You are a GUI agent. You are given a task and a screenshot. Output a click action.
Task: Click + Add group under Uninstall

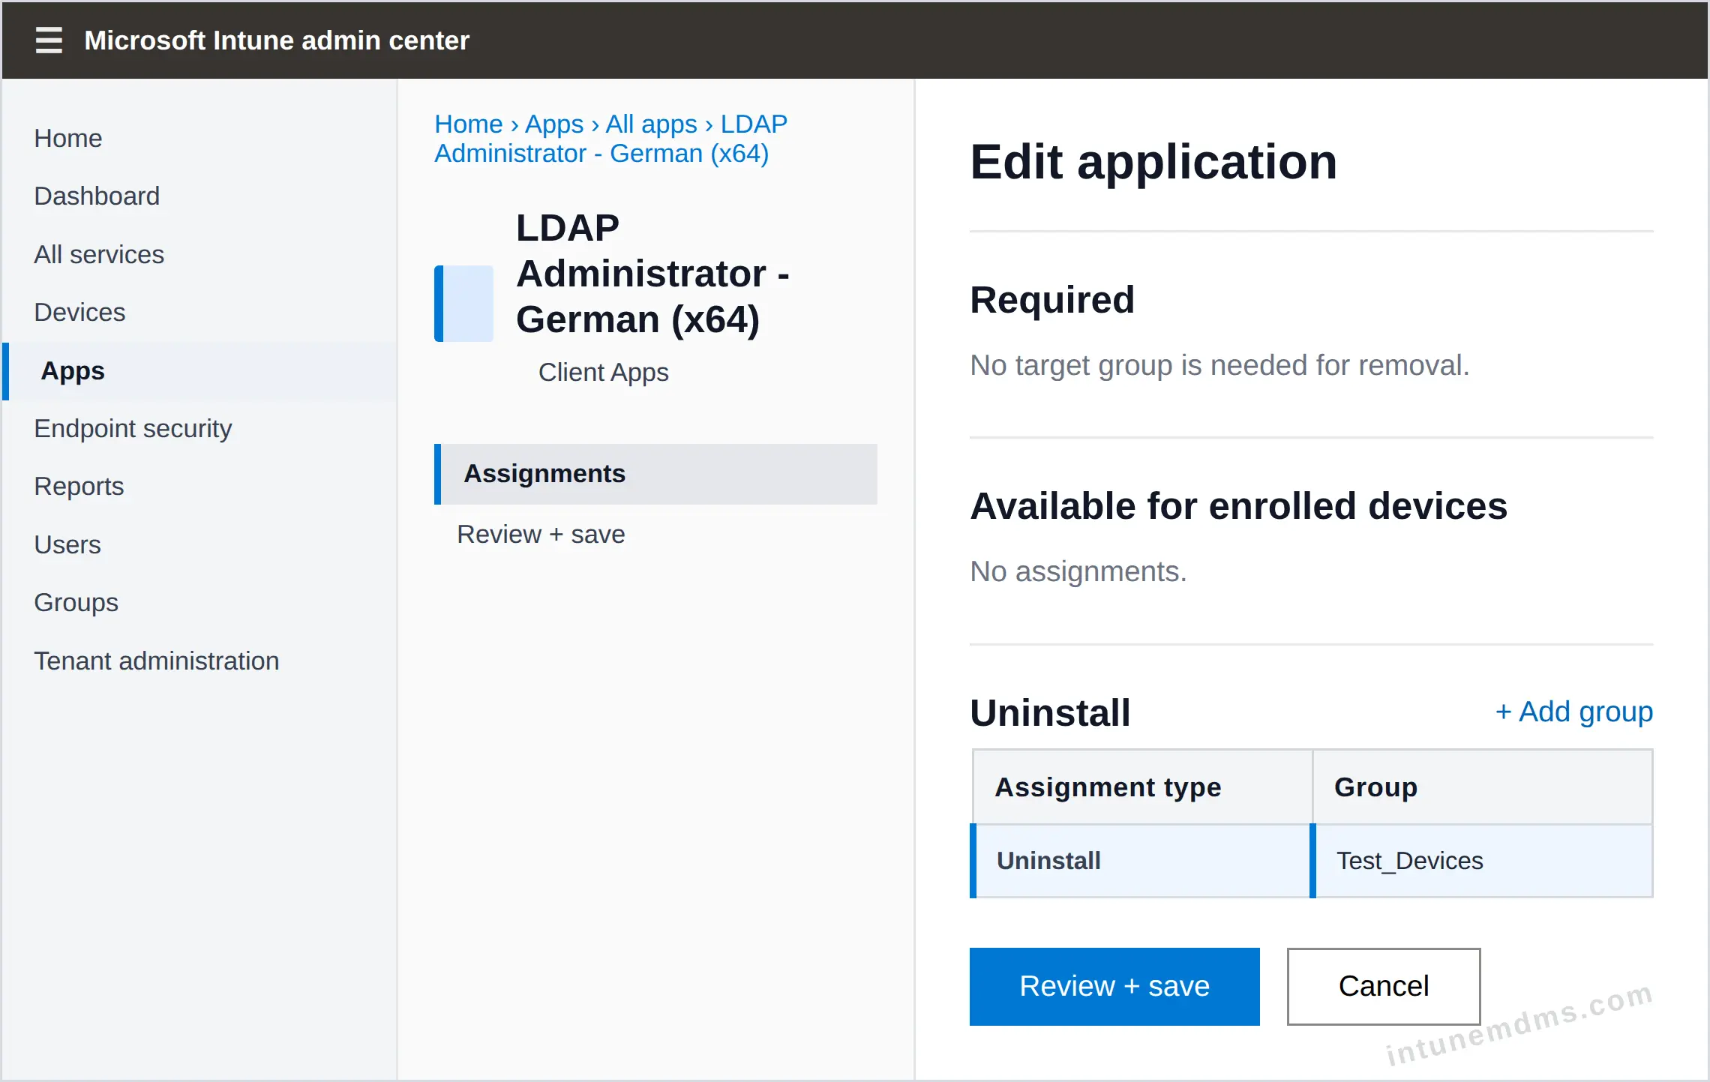click(1573, 712)
